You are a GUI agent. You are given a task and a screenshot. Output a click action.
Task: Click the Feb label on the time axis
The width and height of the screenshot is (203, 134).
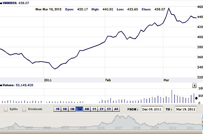[108, 80]
